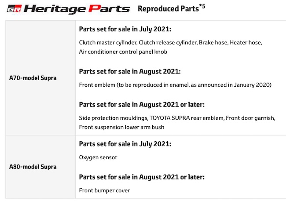Select the Reproduced Parts heading
Viewport: 286px width, 202px height.
[168, 8]
